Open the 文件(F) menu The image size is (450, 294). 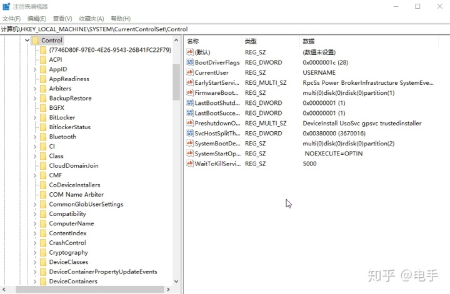point(11,19)
